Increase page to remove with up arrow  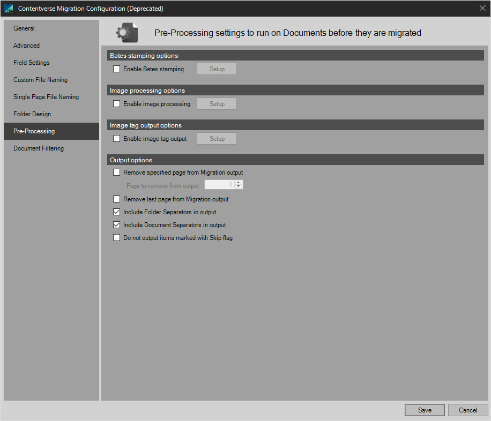click(x=239, y=183)
